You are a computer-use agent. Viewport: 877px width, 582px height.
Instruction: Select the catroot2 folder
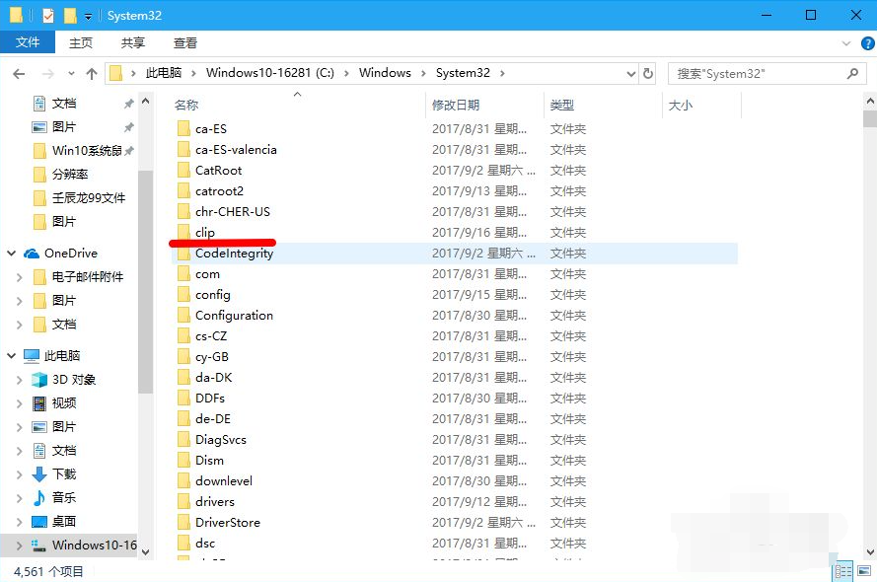pyautogui.click(x=219, y=191)
